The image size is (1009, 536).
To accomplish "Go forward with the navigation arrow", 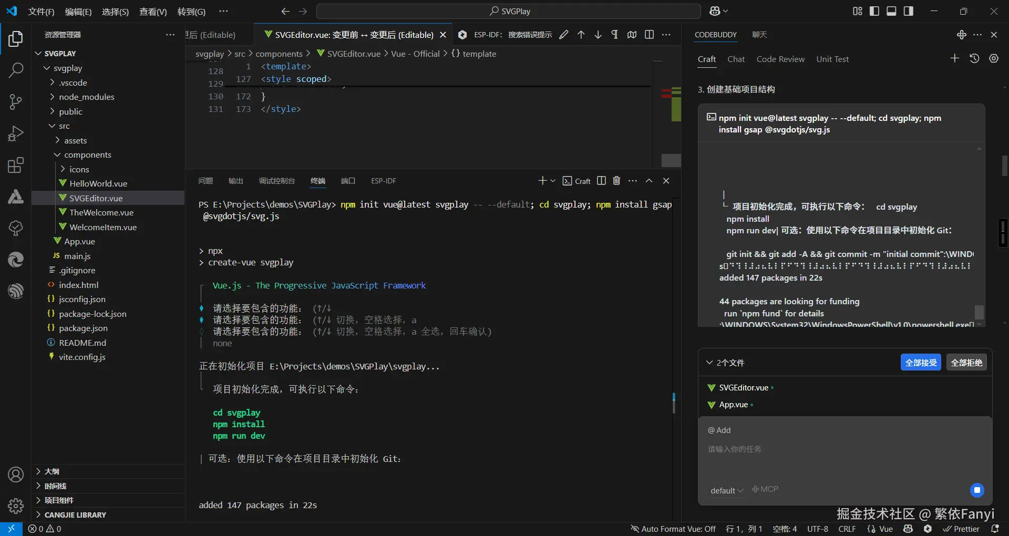I will tap(303, 11).
